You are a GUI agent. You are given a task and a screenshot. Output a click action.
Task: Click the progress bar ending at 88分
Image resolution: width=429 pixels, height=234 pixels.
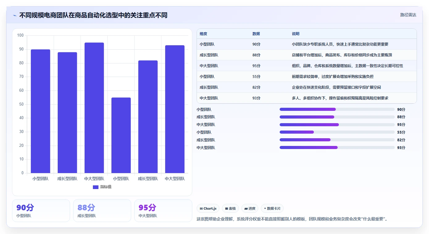click(337, 117)
